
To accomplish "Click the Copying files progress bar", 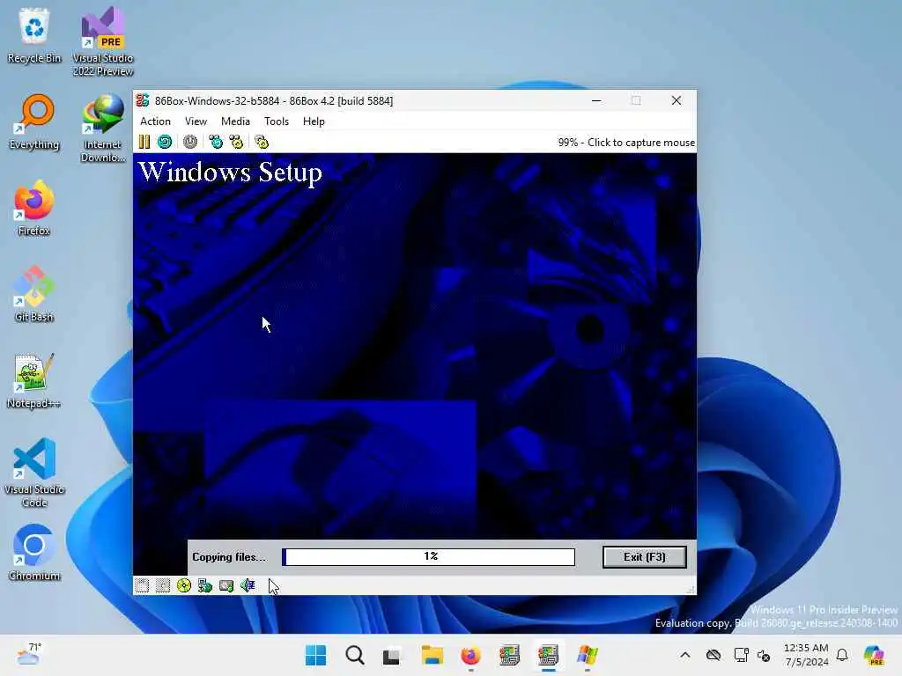I will [x=429, y=556].
